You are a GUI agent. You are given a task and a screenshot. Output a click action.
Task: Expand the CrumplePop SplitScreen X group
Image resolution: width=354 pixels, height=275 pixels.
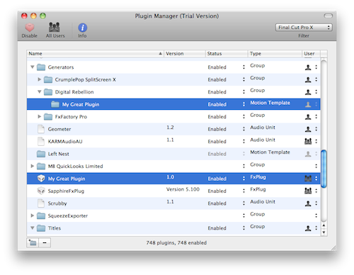coord(40,79)
